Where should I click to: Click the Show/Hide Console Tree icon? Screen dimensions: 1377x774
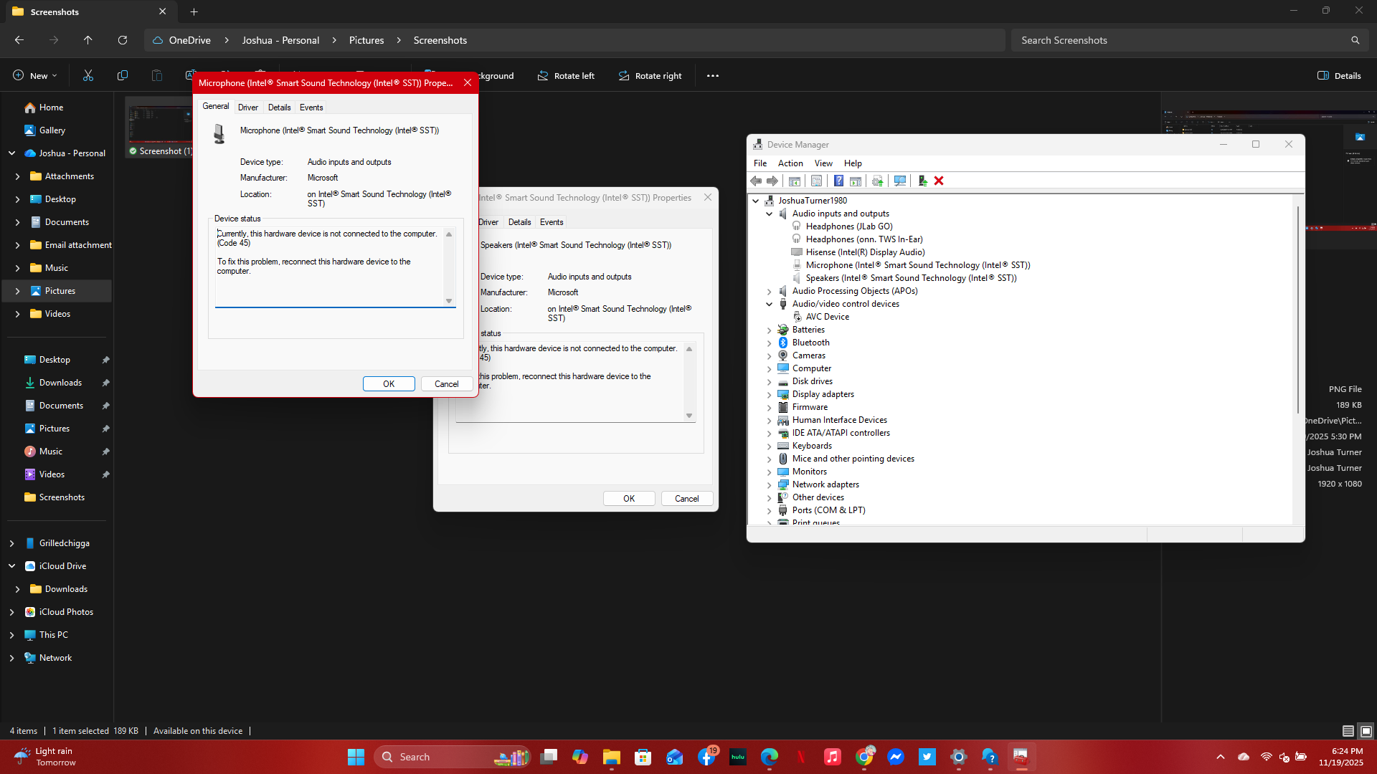(x=795, y=181)
